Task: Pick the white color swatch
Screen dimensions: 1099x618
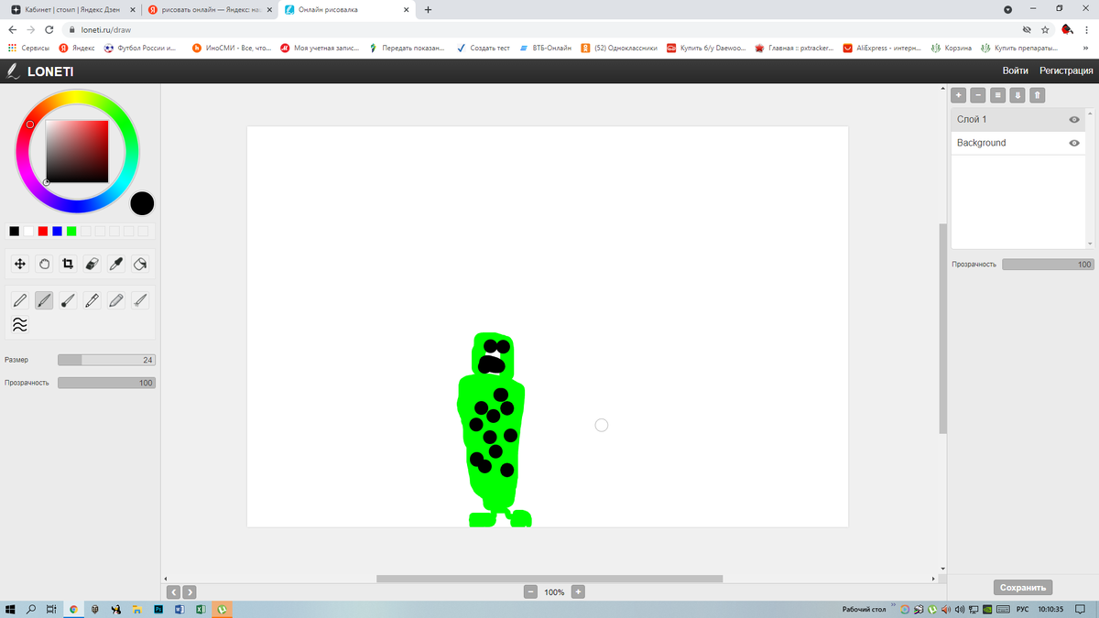Action: point(28,231)
